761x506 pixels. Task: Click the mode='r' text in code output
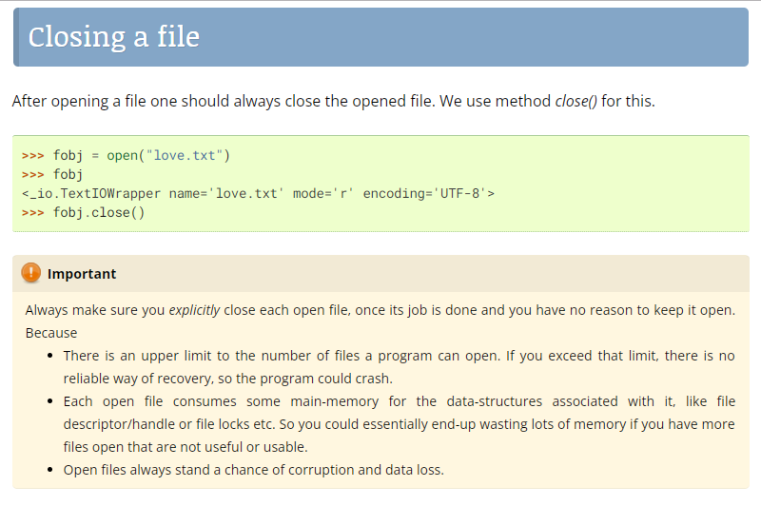pos(324,193)
